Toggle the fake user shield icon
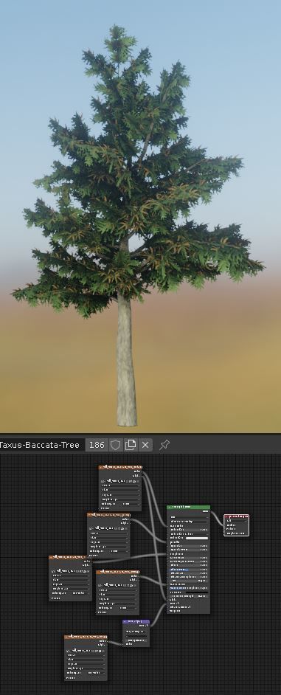Screen dimensions: 281x695 pyautogui.click(x=115, y=445)
